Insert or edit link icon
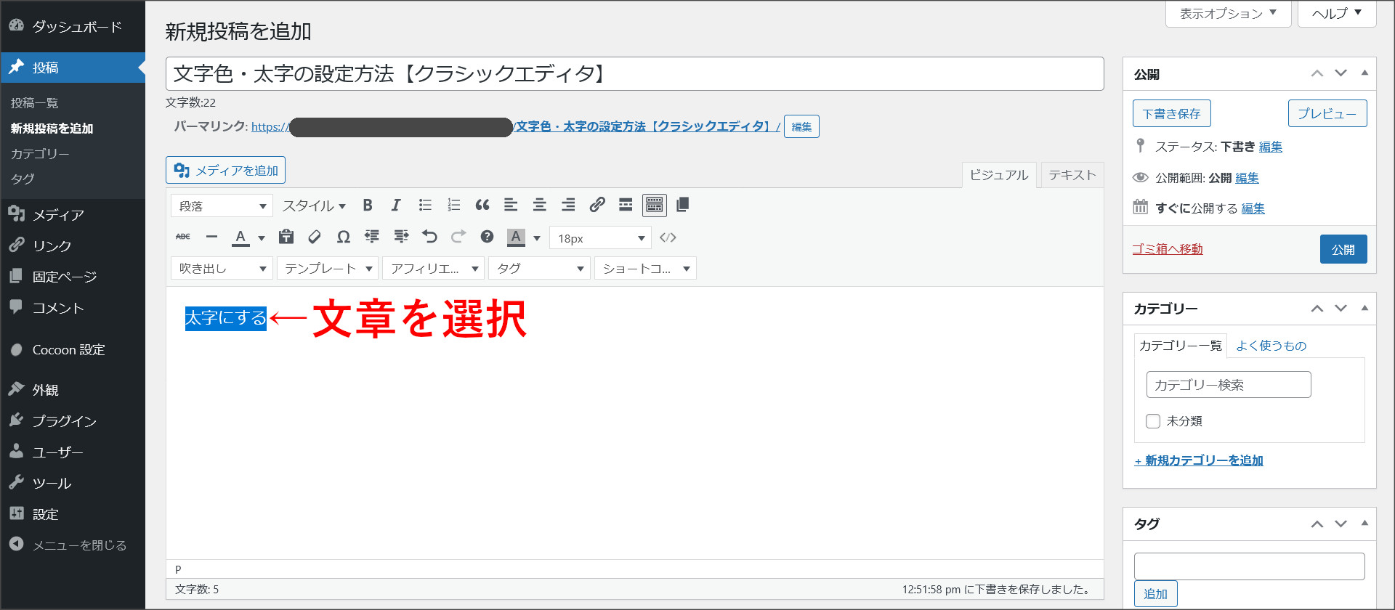This screenshot has height=610, width=1395. (597, 206)
